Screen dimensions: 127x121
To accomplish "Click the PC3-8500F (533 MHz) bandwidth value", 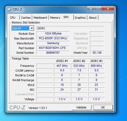I will (53, 38).
